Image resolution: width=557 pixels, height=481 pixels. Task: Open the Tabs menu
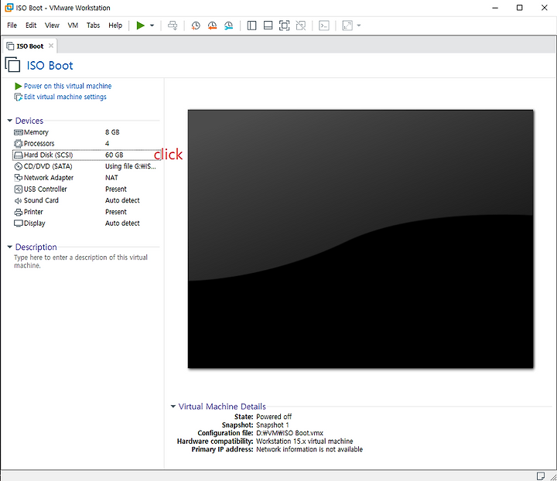tap(93, 26)
